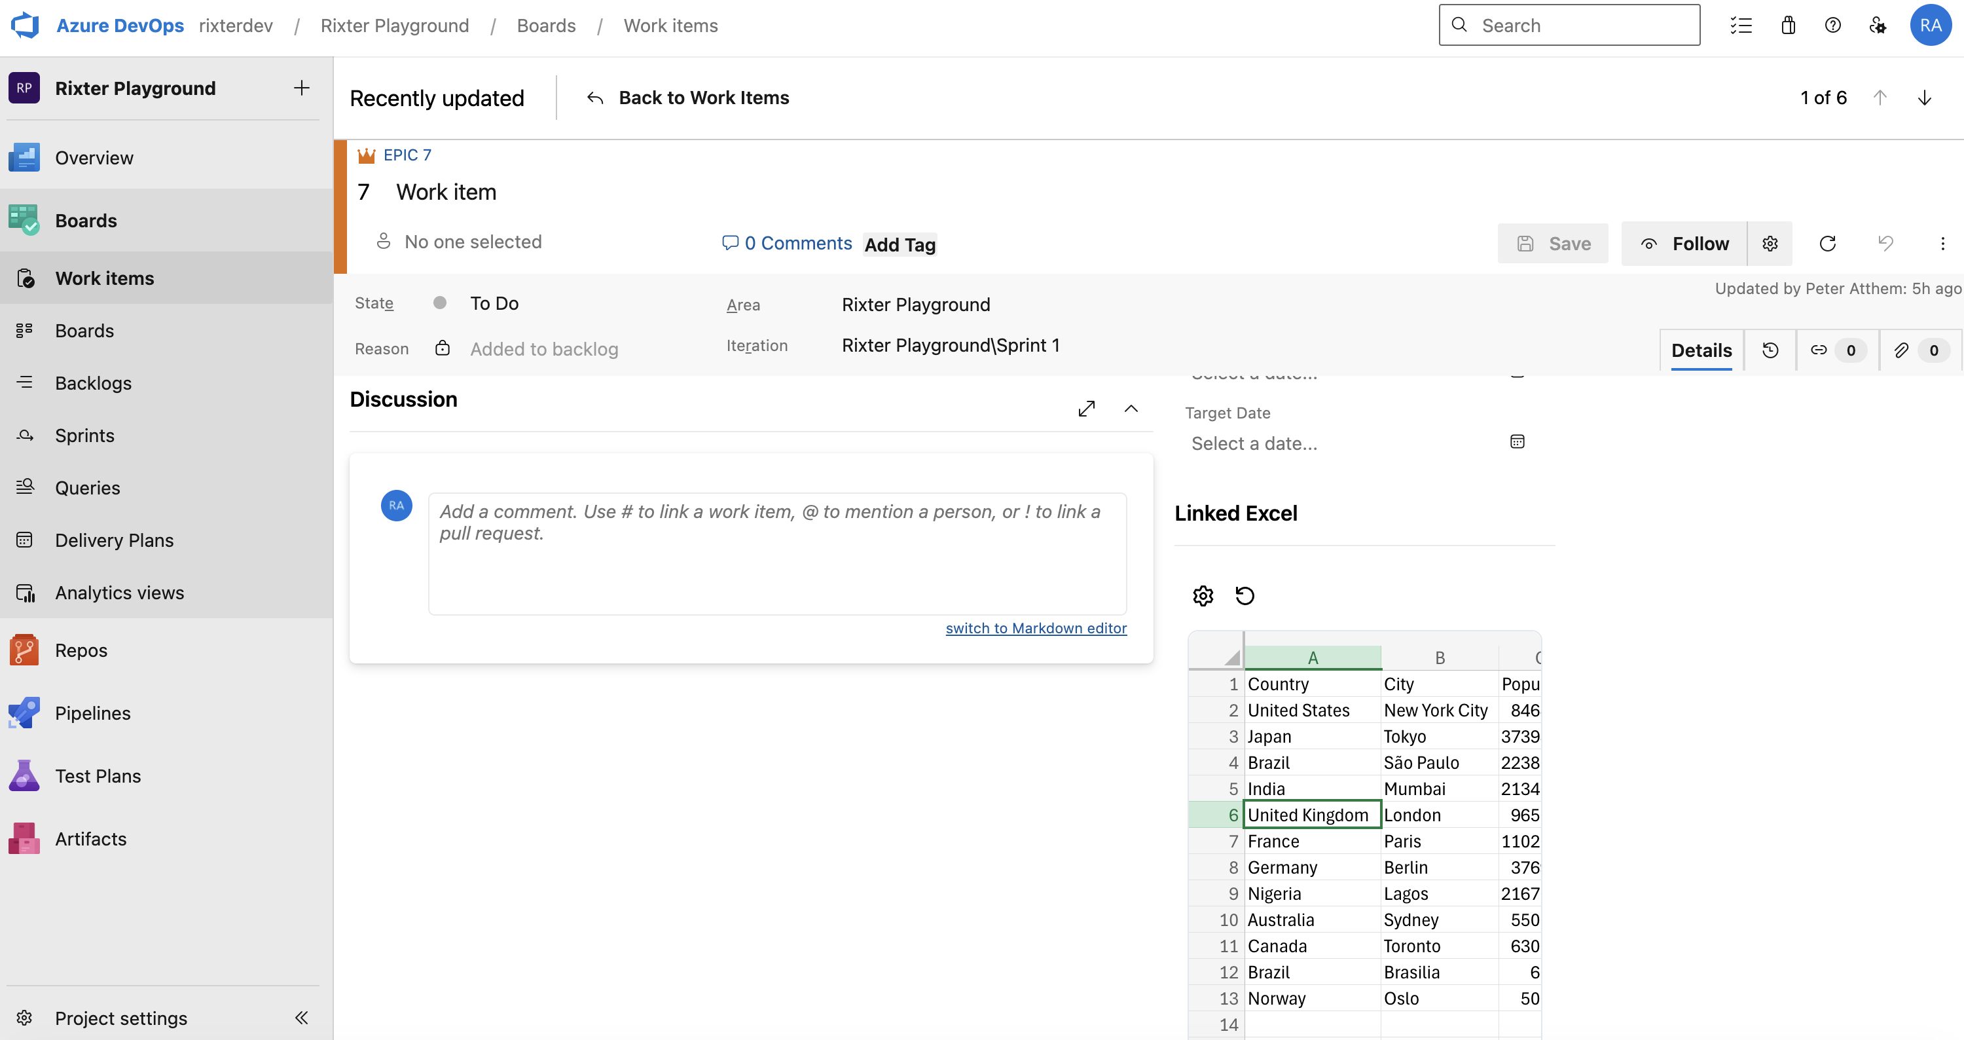Open the Linked Excel settings gear
Screen dimensions: 1964x1040
pyautogui.click(x=1203, y=595)
